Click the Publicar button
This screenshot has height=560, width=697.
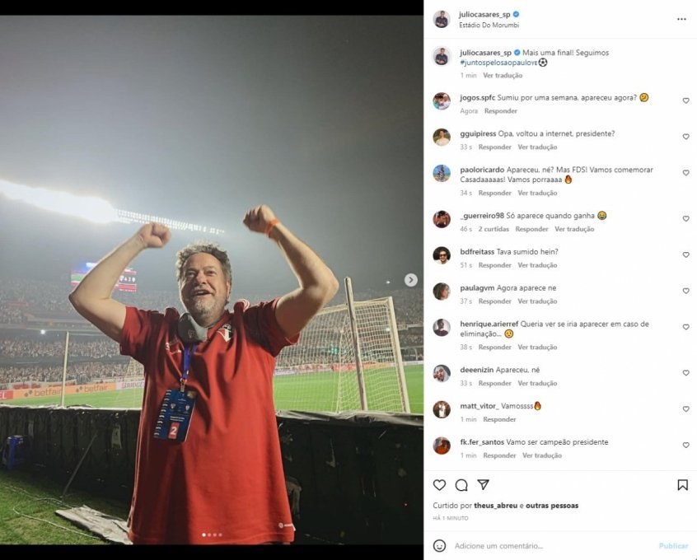673,545
